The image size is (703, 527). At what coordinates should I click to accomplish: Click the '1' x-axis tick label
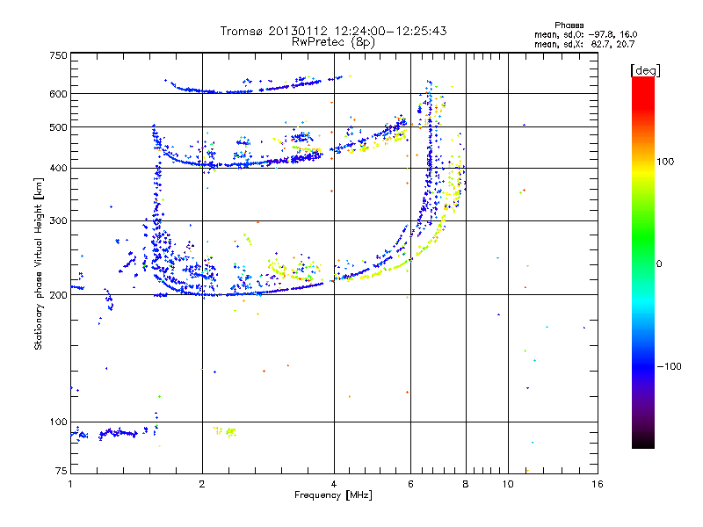(70, 484)
